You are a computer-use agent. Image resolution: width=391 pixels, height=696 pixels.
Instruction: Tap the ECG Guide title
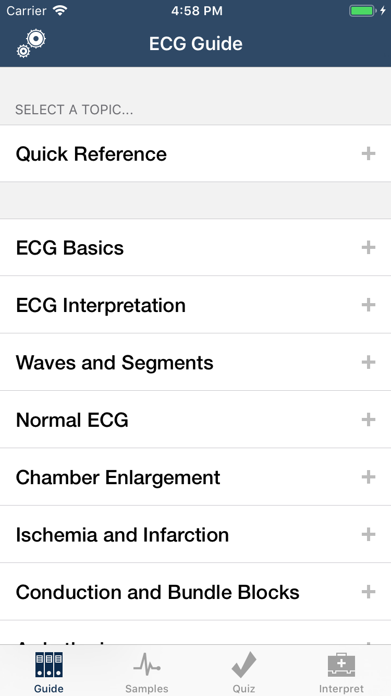(195, 43)
